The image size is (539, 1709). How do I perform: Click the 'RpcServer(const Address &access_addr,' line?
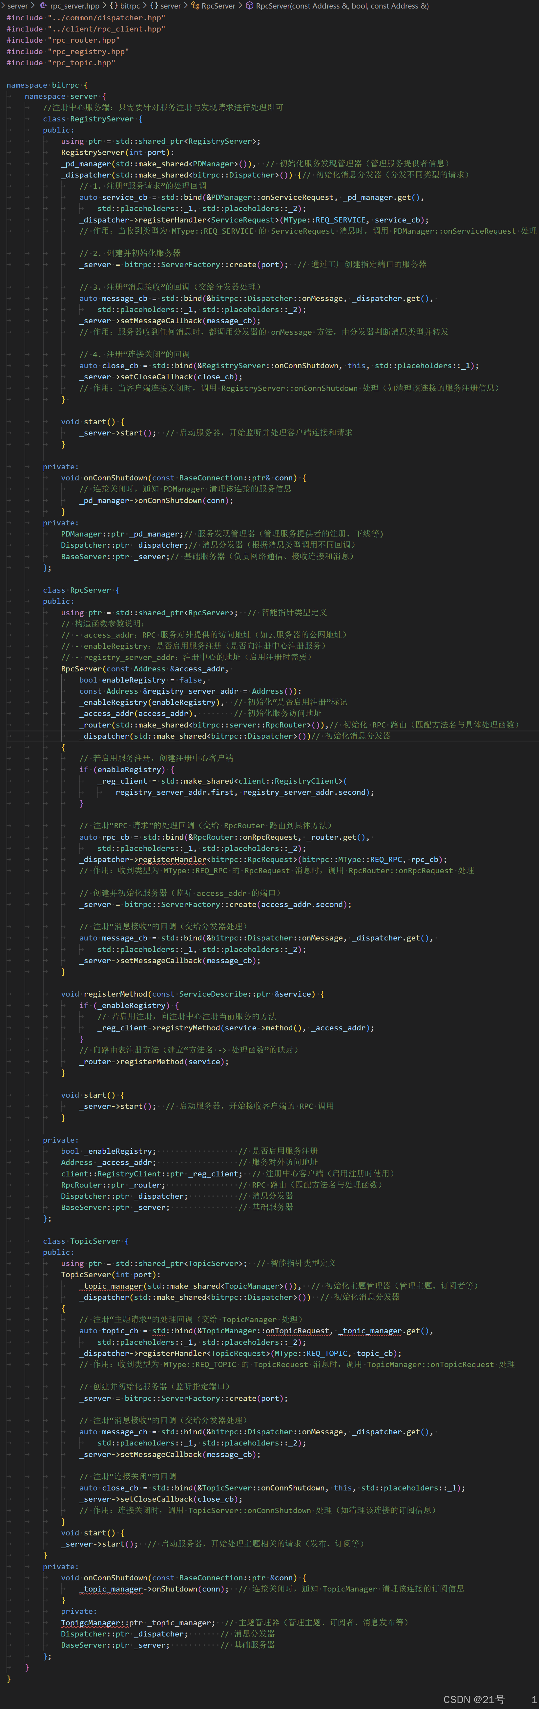[x=145, y=669]
